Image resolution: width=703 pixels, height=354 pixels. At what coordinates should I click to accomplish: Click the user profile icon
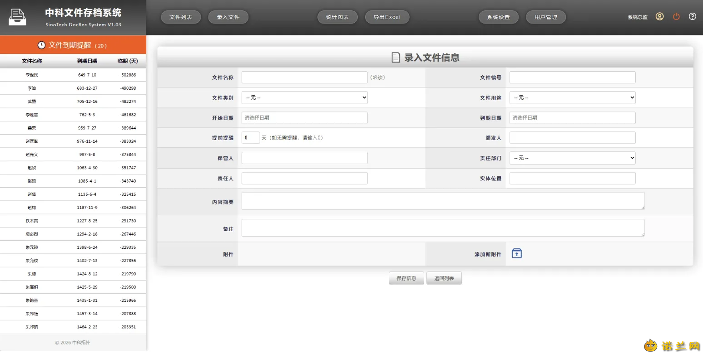(659, 17)
